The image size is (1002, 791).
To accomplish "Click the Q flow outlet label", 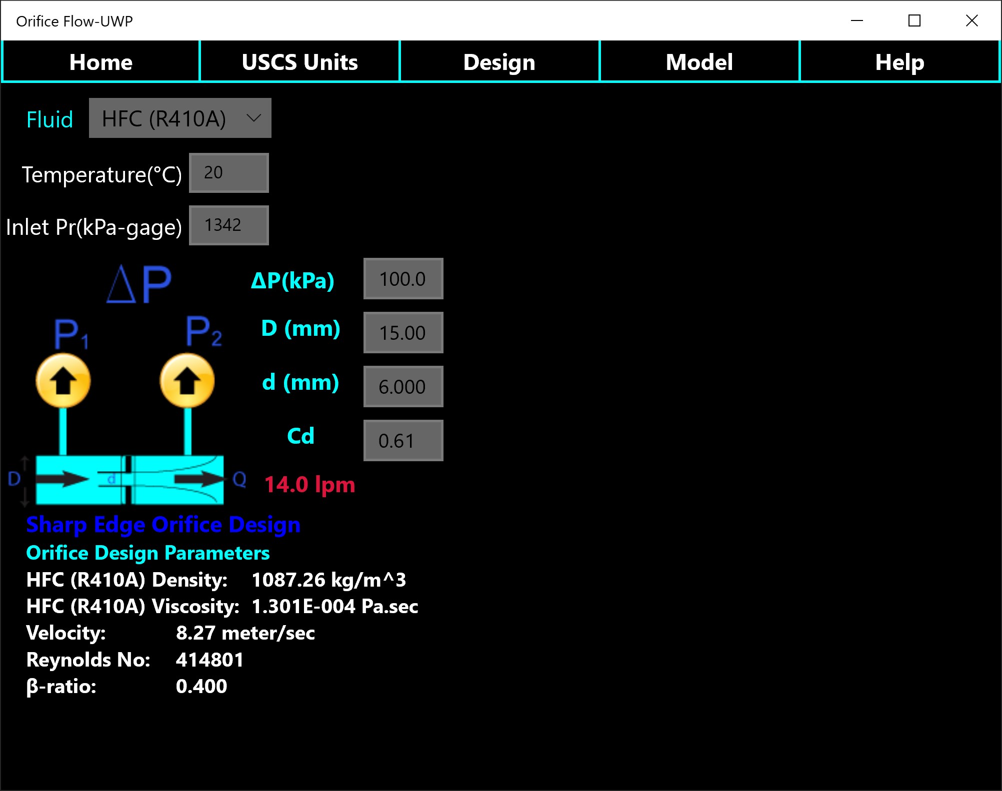I will click(x=239, y=479).
